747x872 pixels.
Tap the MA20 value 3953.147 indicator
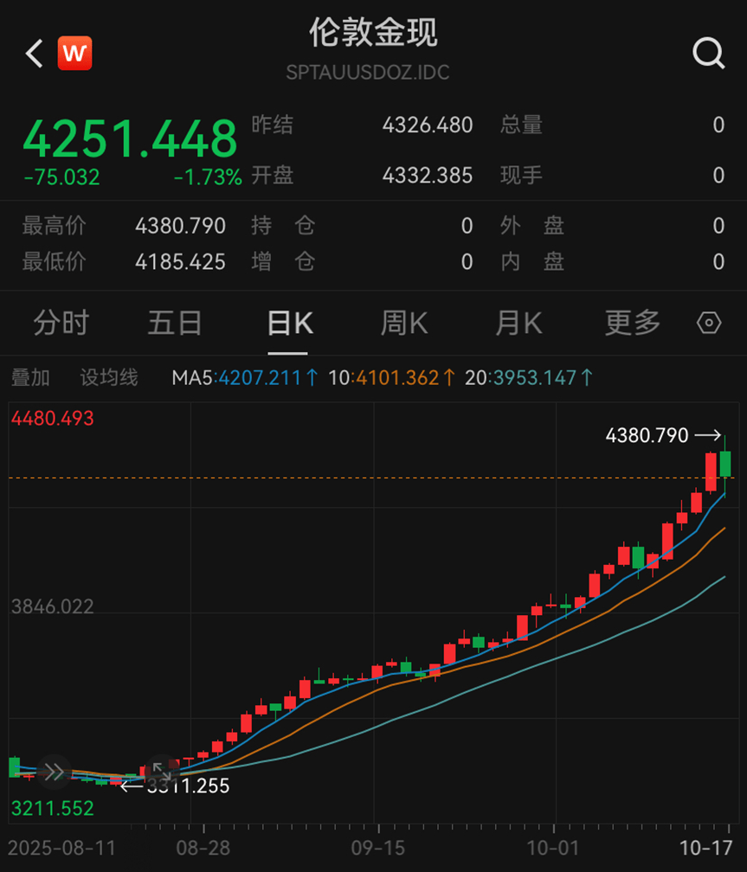(x=530, y=378)
